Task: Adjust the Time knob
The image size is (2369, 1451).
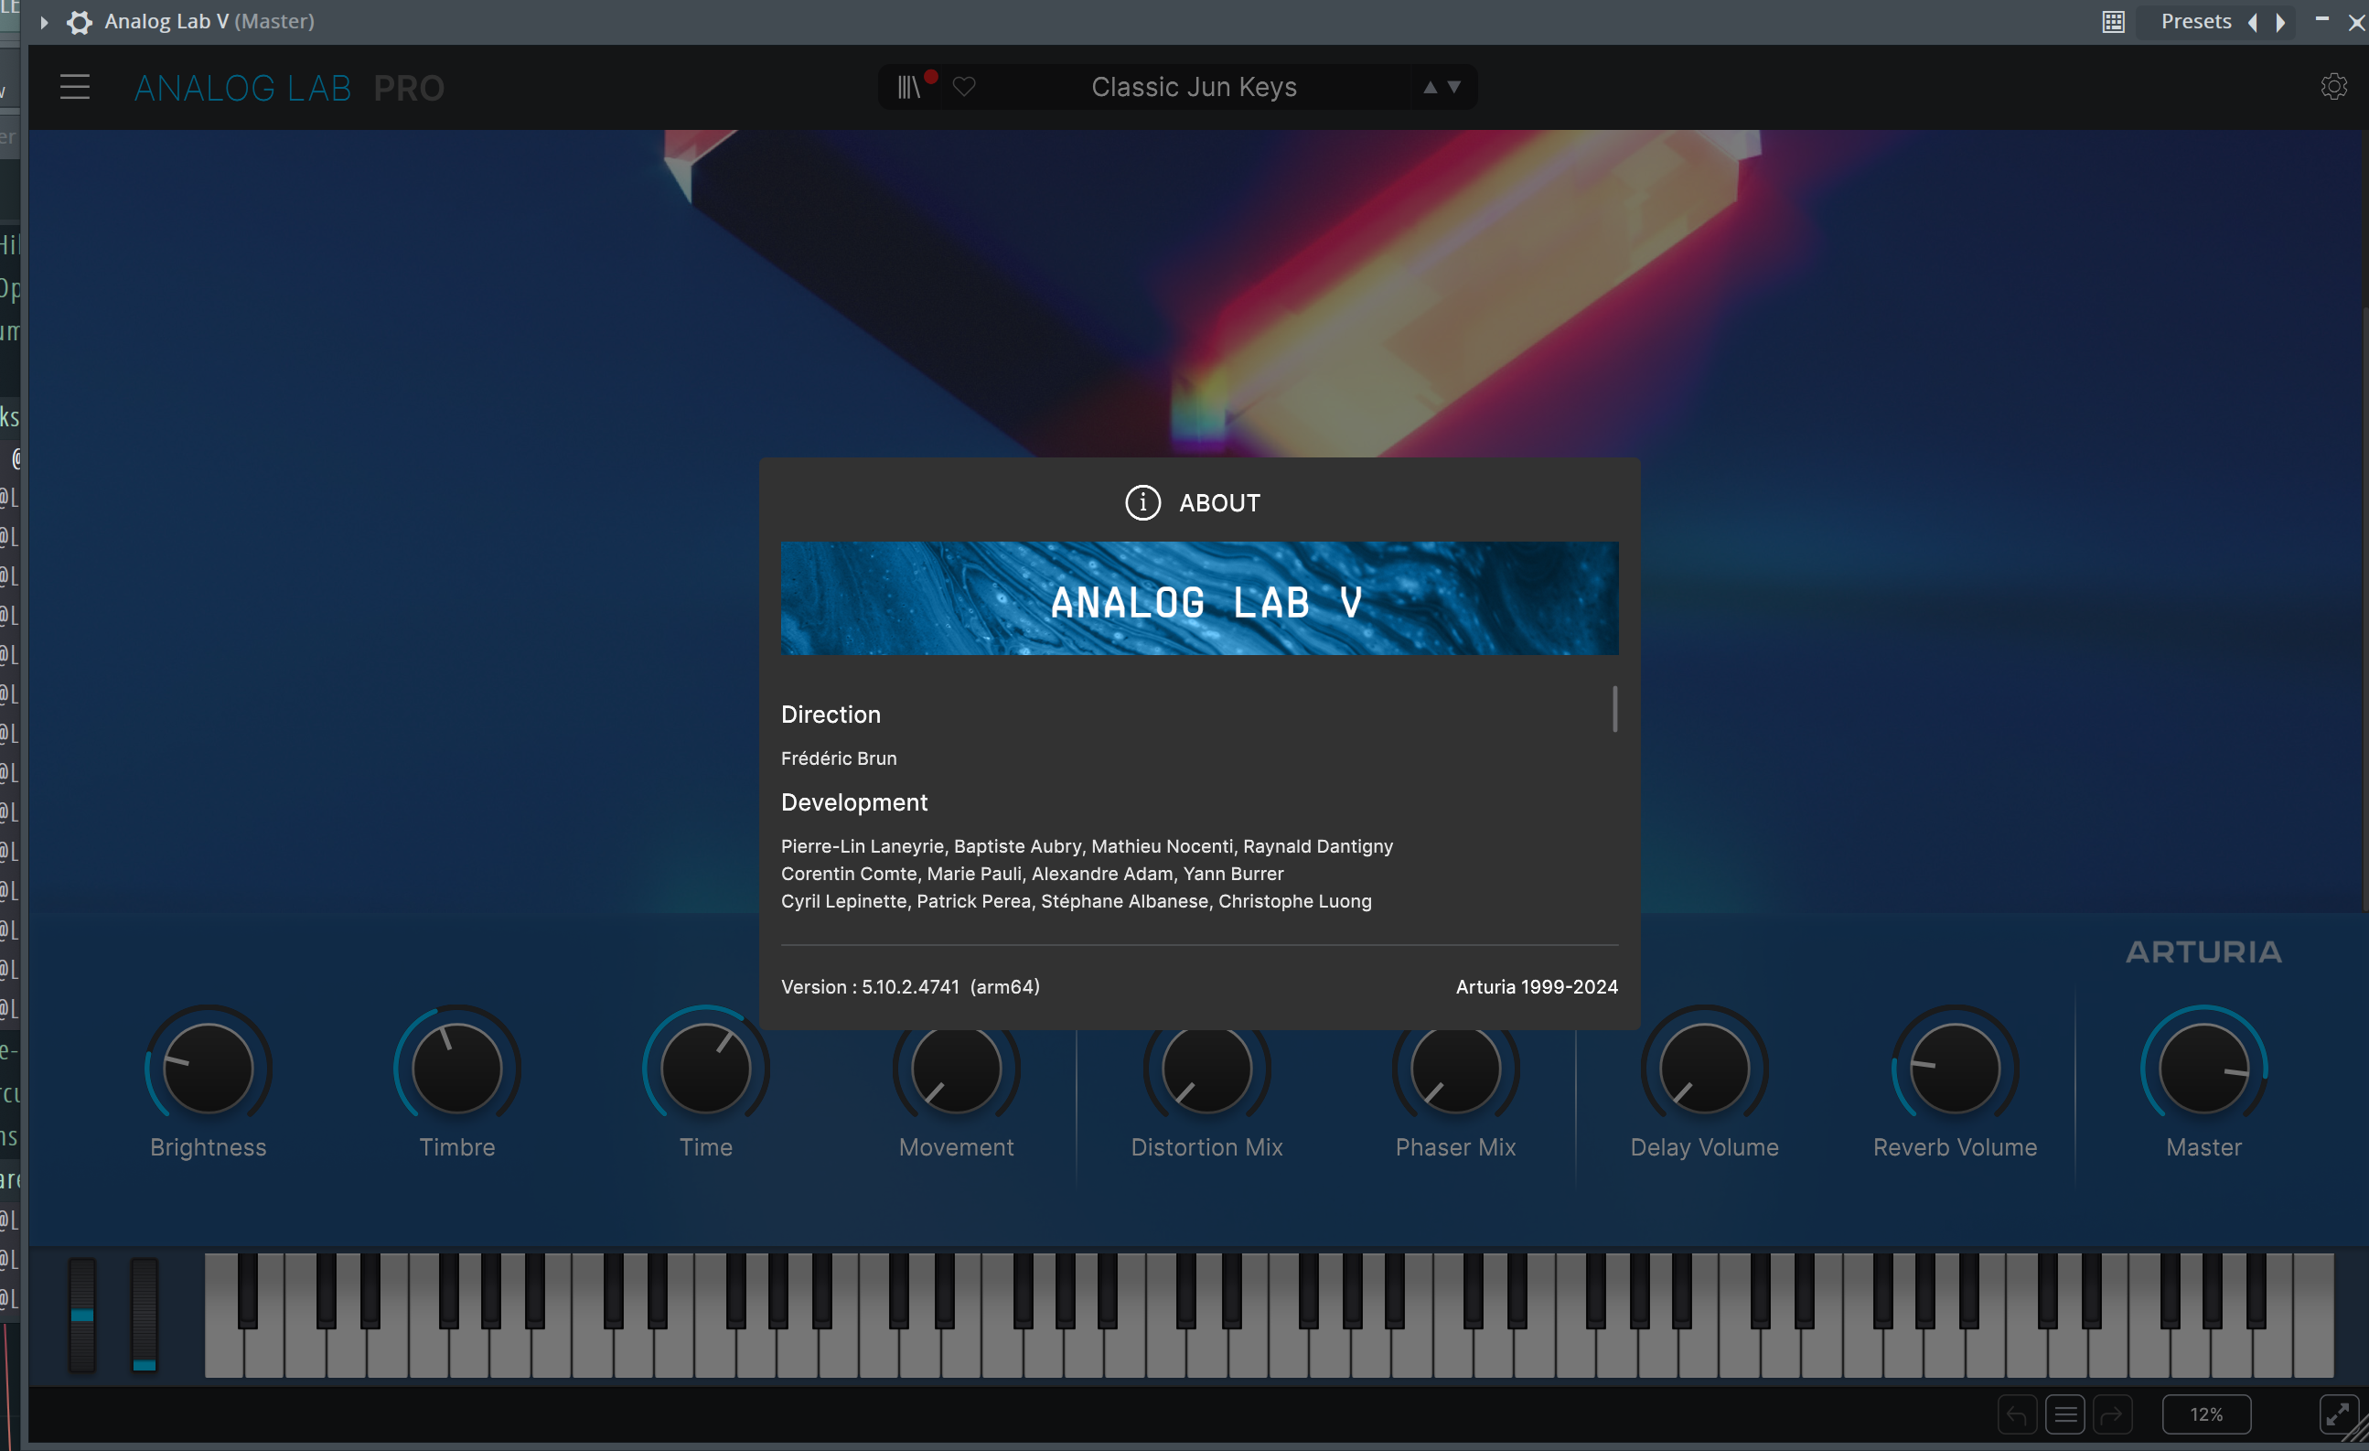Action: pyautogui.click(x=706, y=1069)
